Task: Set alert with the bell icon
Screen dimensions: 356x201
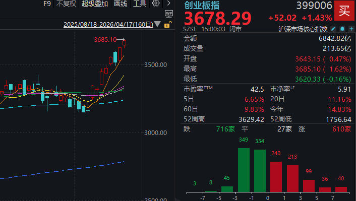Action: pos(342,29)
